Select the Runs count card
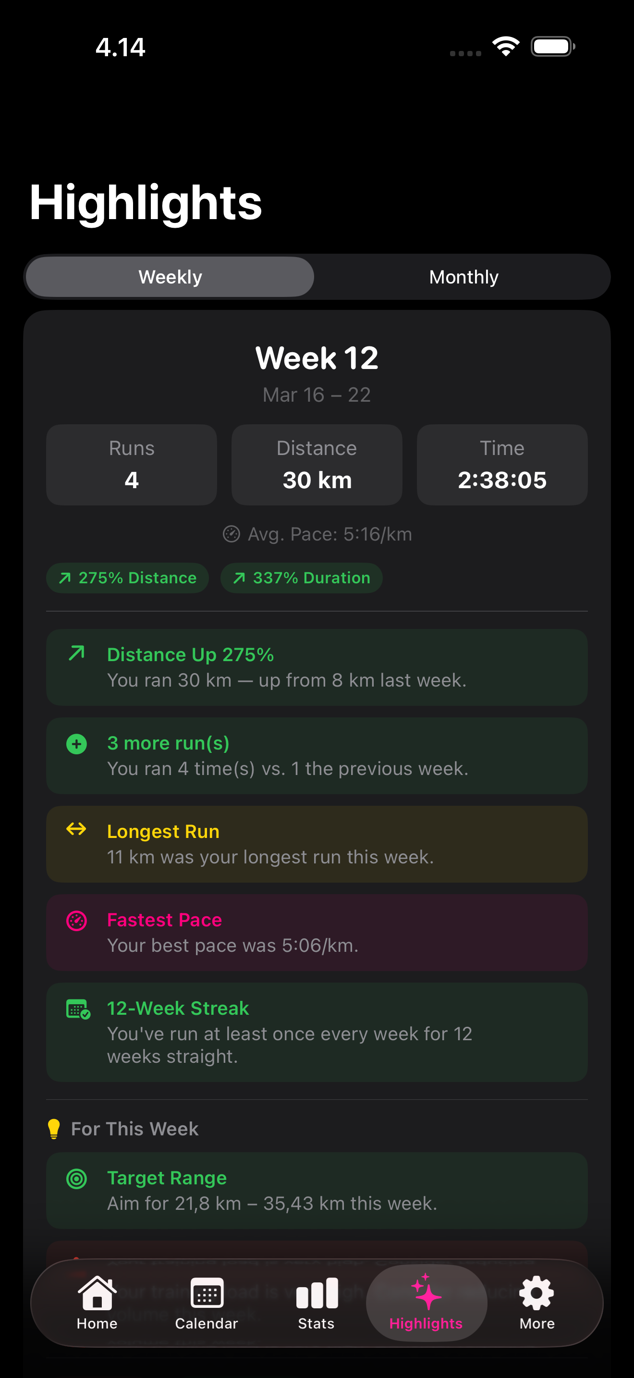Screen dimensions: 634x1378 (x=132, y=464)
